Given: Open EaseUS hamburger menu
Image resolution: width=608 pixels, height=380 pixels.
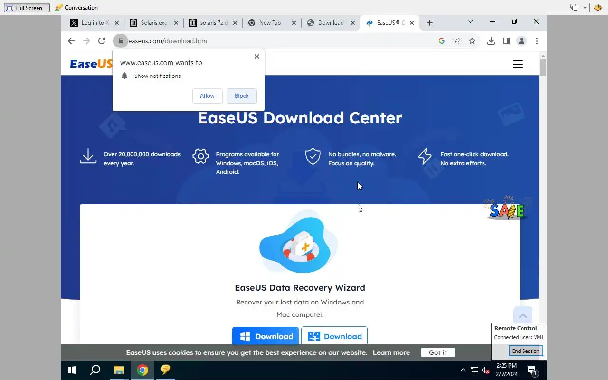Looking at the screenshot, I should coord(518,64).
